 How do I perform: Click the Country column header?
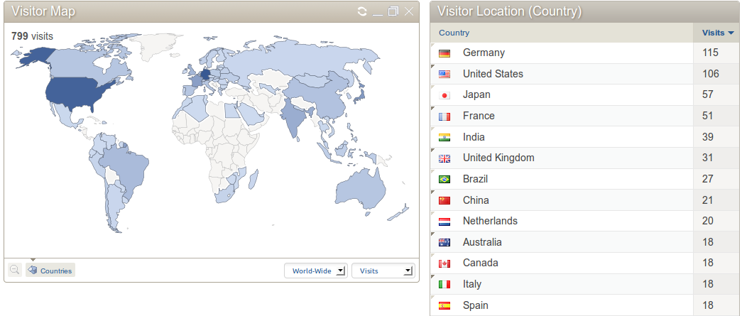(454, 33)
